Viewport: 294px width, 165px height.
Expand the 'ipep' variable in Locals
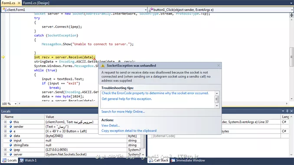pos(5,150)
